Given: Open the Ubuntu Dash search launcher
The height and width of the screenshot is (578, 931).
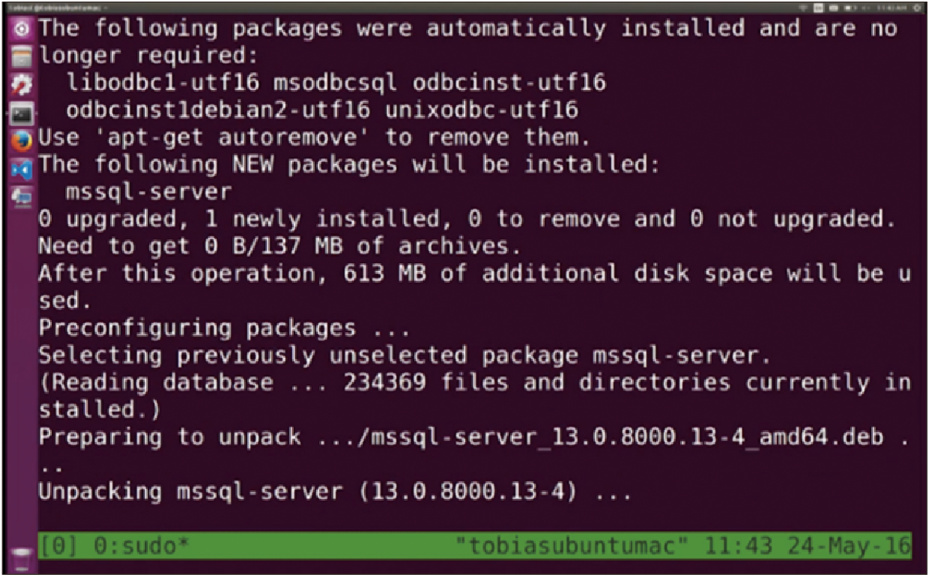Looking at the screenshot, I should point(22,28).
